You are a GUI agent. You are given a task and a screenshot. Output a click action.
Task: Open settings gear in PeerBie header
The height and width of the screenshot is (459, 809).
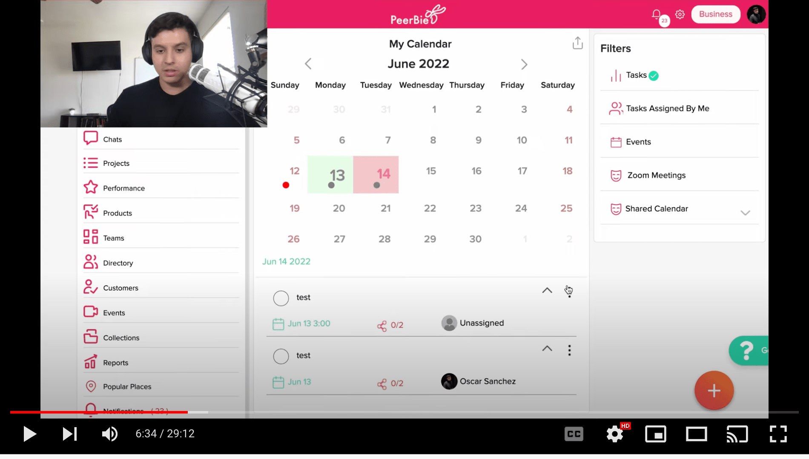coord(680,14)
